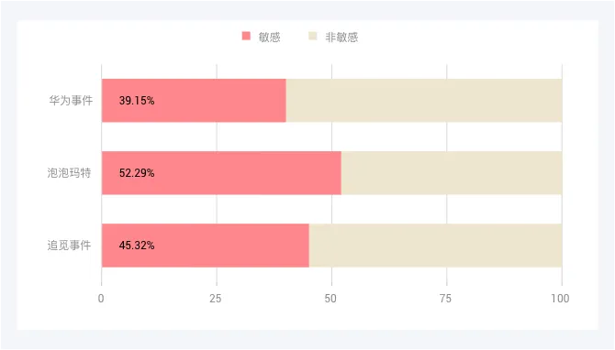Click the 50 tick on x-axis
Viewport: 615px width, 350px height.
tap(330, 299)
